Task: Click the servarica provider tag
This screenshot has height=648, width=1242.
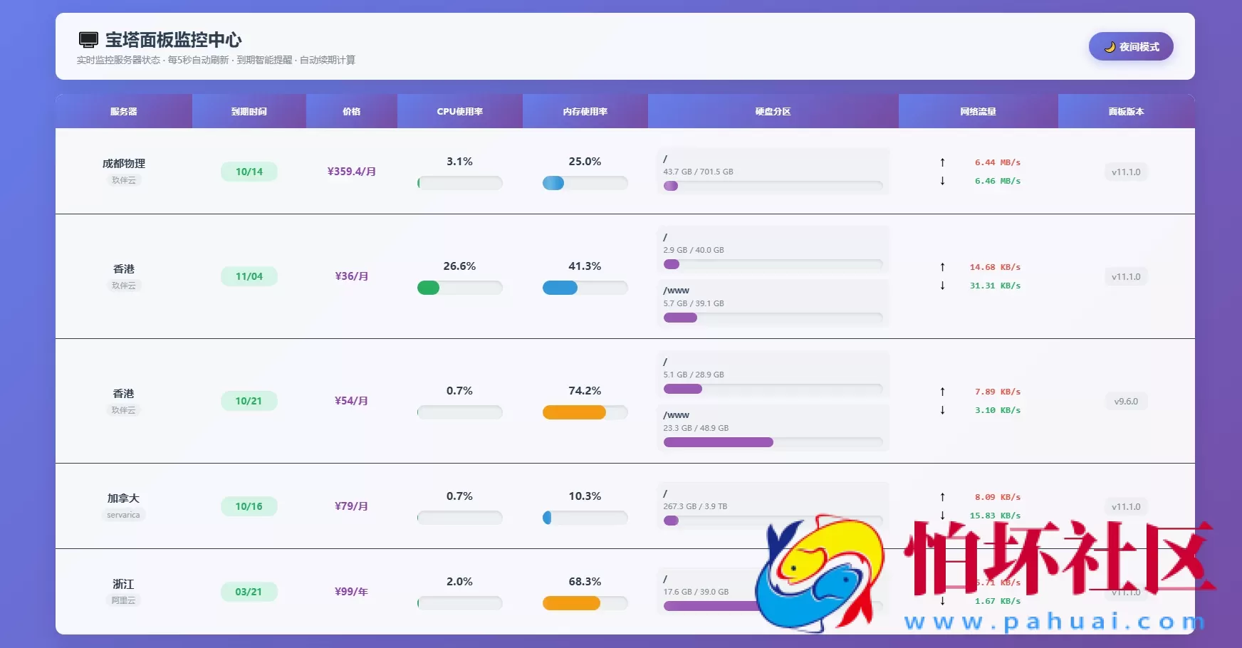Action: [123, 515]
